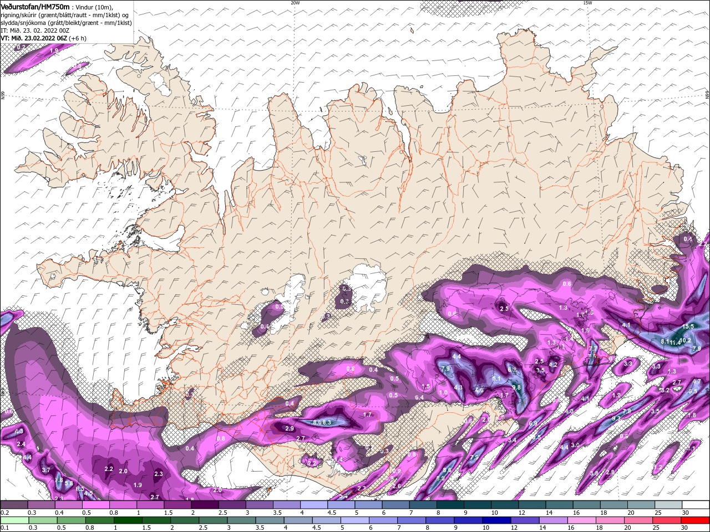
Task: Click the 2.9 precipitation value on the map
Action: 290,428
